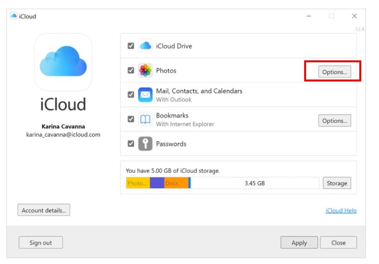The height and width of the screenshot is (264, 379).
Task: Uncheck the iCloud Drive checkbox
Action: tap(131, 46)
